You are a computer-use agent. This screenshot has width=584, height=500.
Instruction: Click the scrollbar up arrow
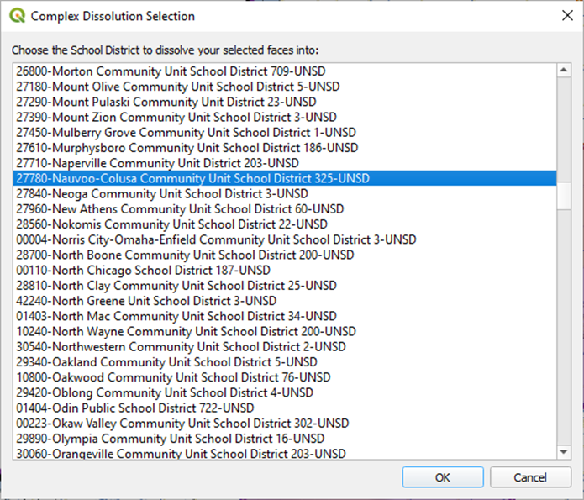(x=564, y=71)
